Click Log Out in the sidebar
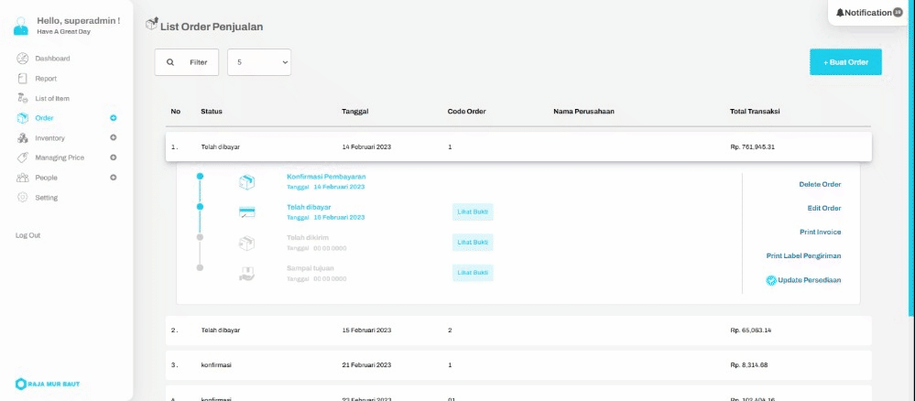915x401 pixels. point(28,235)
